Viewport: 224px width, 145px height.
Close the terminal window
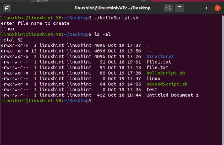pyautogui.click(x=217, y=8)
